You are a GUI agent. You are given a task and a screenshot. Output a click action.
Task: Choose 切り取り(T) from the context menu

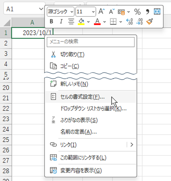coord(90,54)
